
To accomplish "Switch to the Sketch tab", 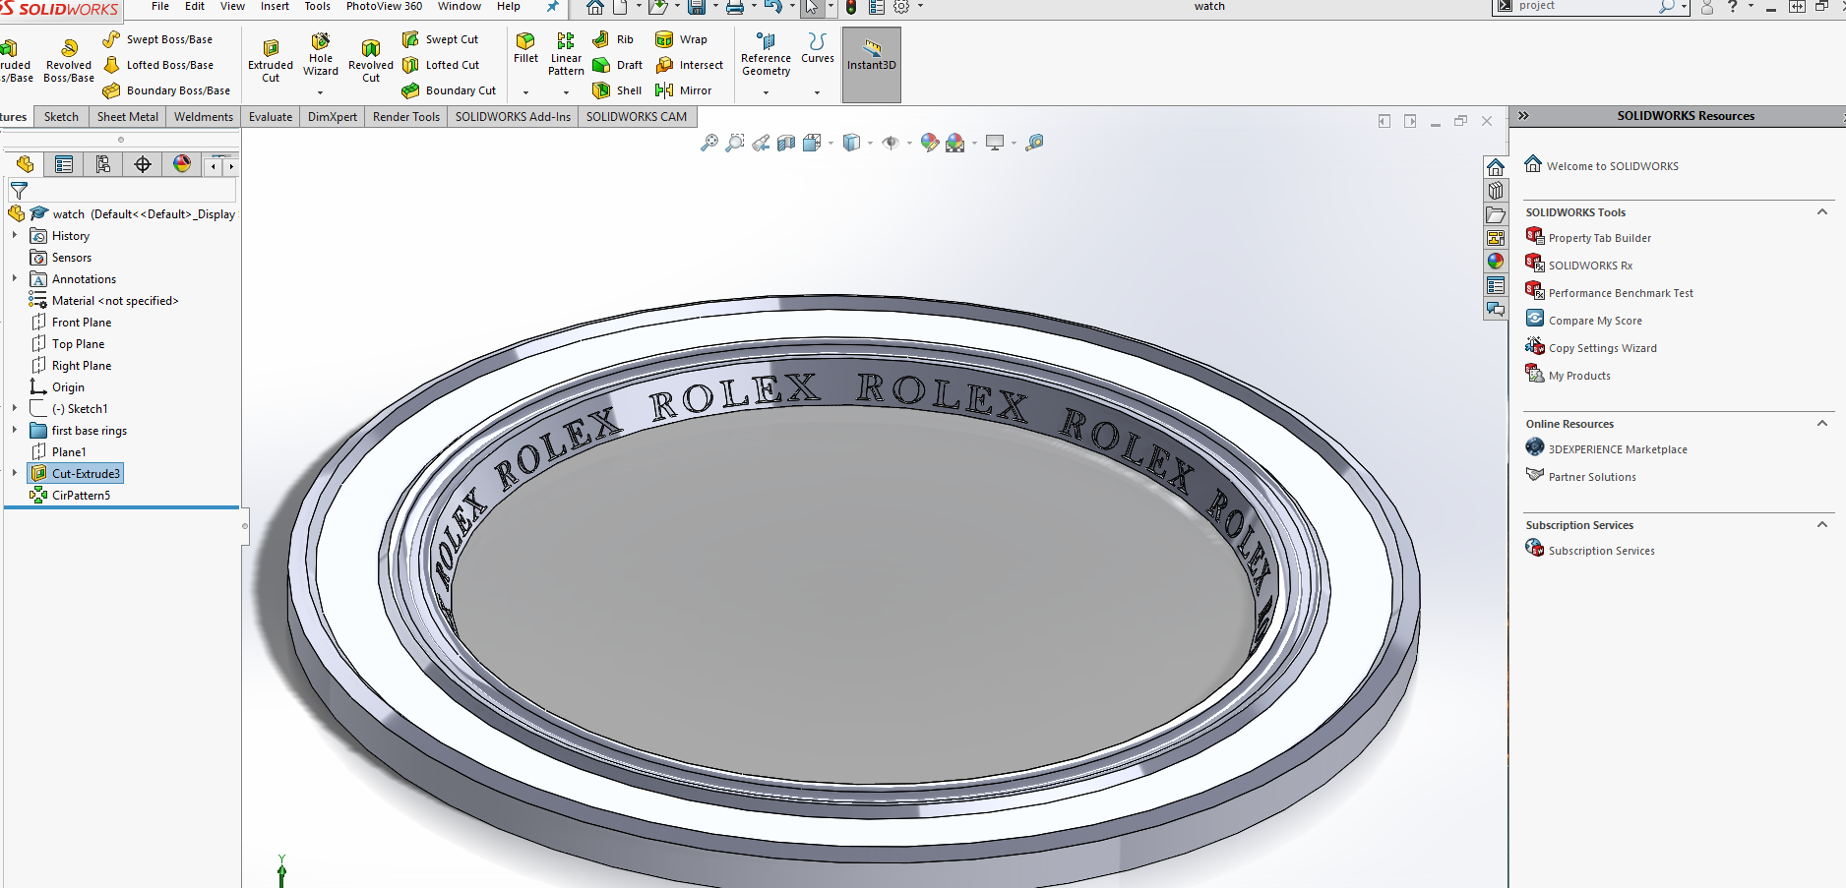I will point(61,117).
